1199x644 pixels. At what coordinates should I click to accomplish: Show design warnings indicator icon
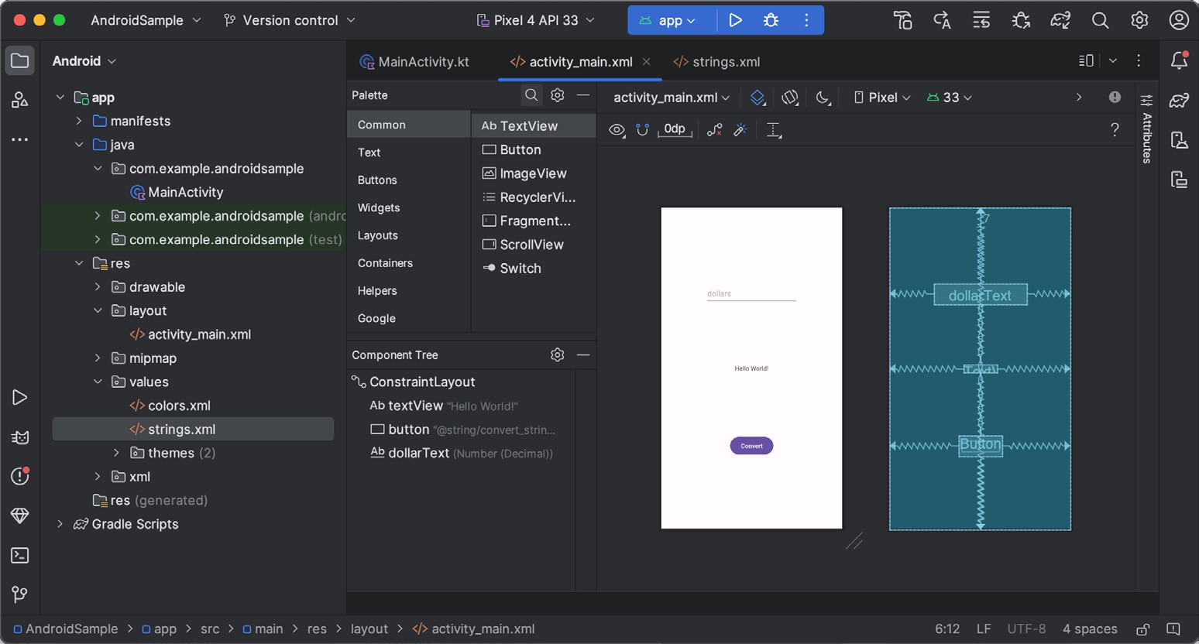(1115, 97)
